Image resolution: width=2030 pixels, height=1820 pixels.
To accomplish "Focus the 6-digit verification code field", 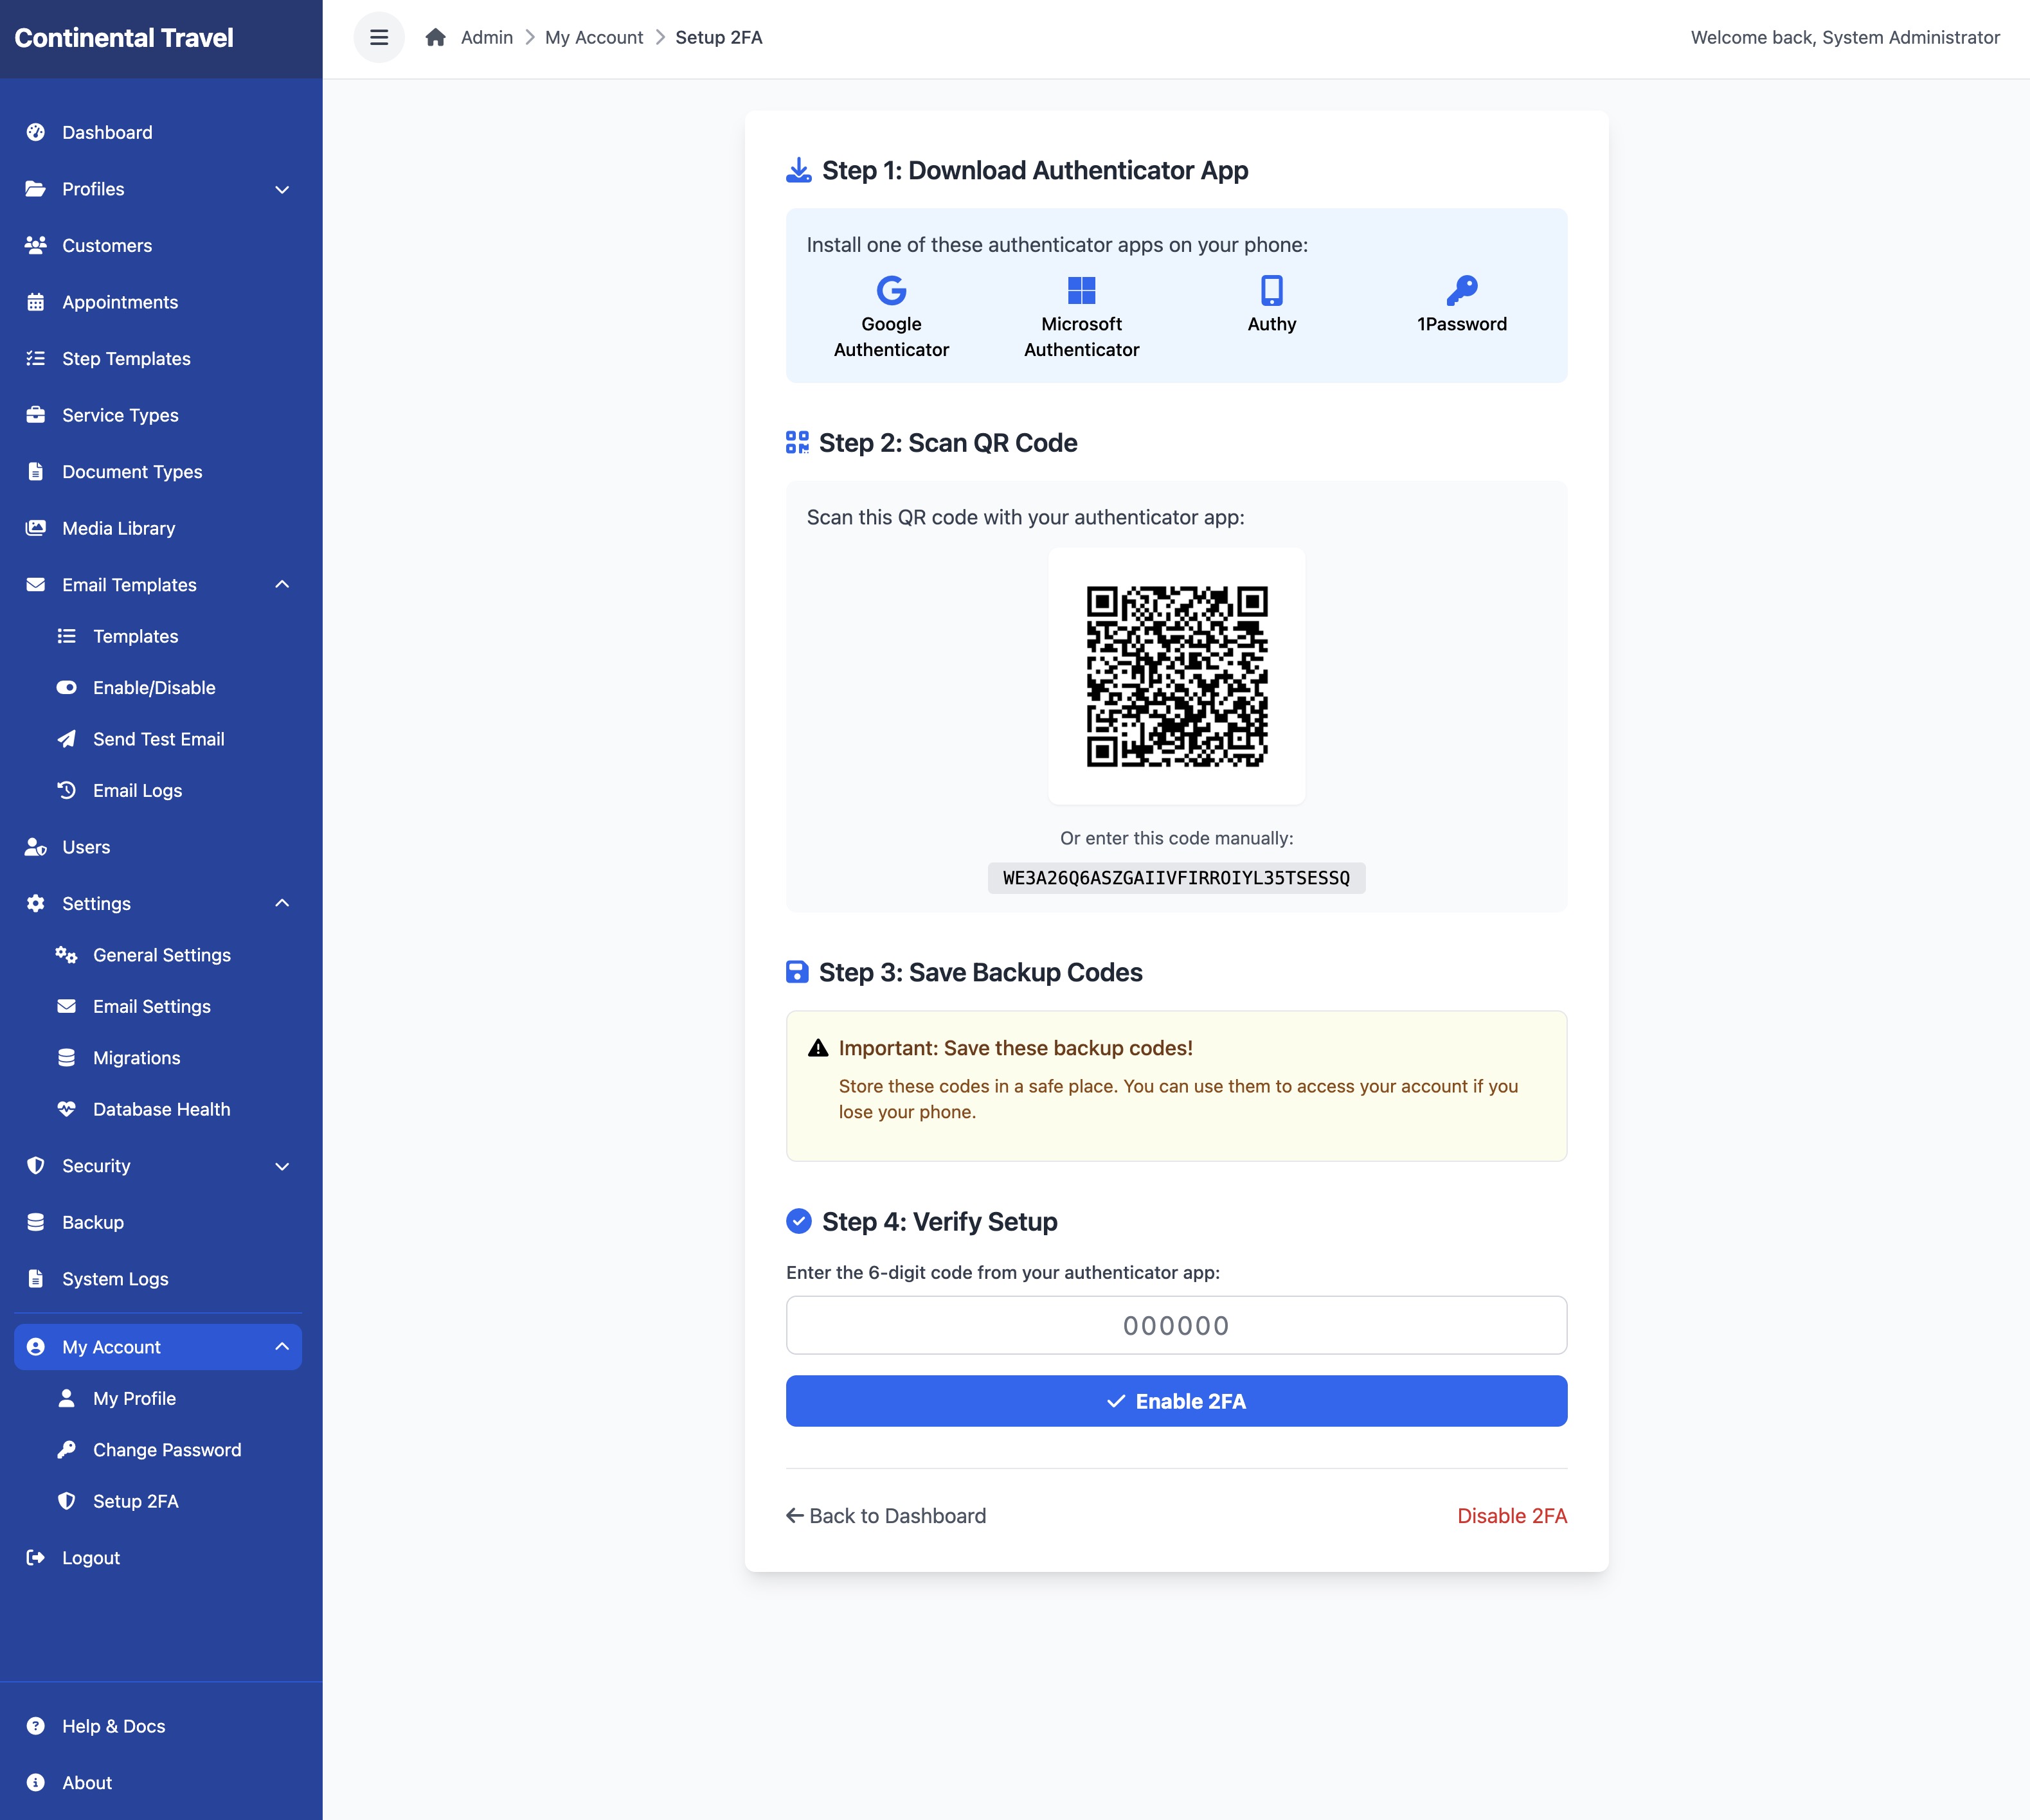I will 1176,1325.
